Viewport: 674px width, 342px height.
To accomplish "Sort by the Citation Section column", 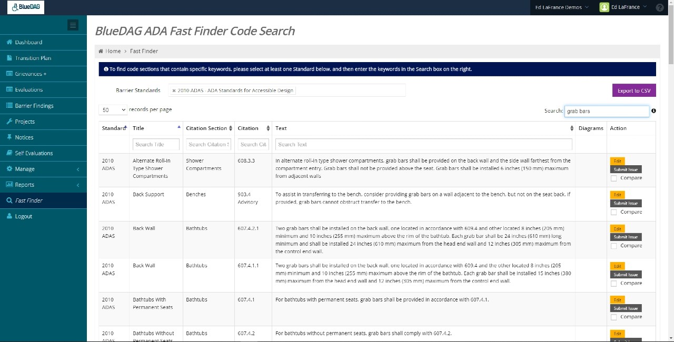I will click(209, 128).
